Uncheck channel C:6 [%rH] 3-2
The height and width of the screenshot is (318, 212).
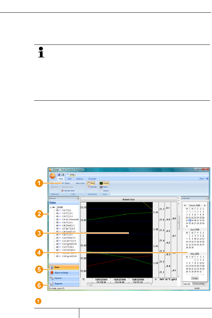[57, 226]
